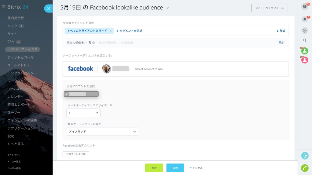Open CRM in the sidebar

point(11,42)
